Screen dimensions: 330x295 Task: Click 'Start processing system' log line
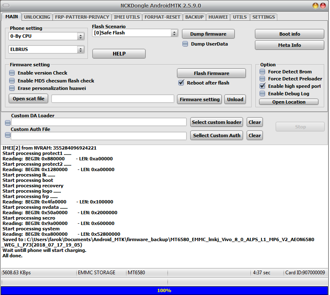point(31,229)
